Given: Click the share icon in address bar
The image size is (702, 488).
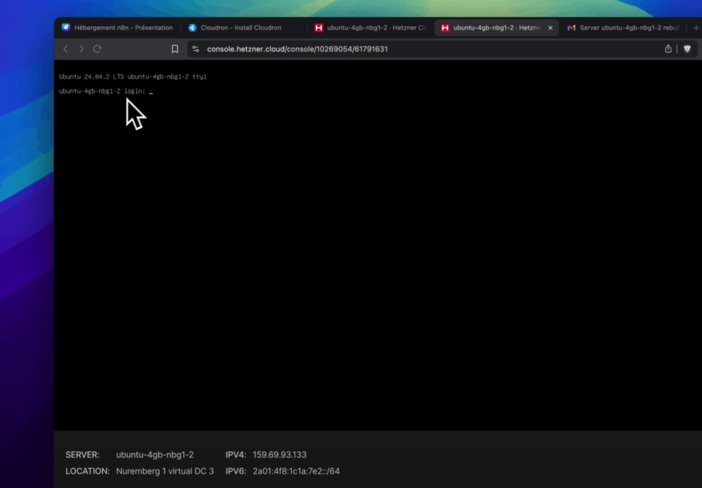Looking at the screenshot, I should pos(668,49).
